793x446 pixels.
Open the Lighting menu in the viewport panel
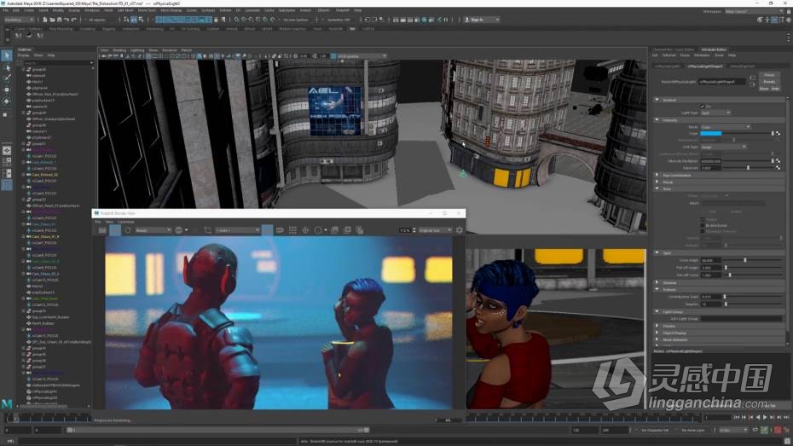pos(137,50)
